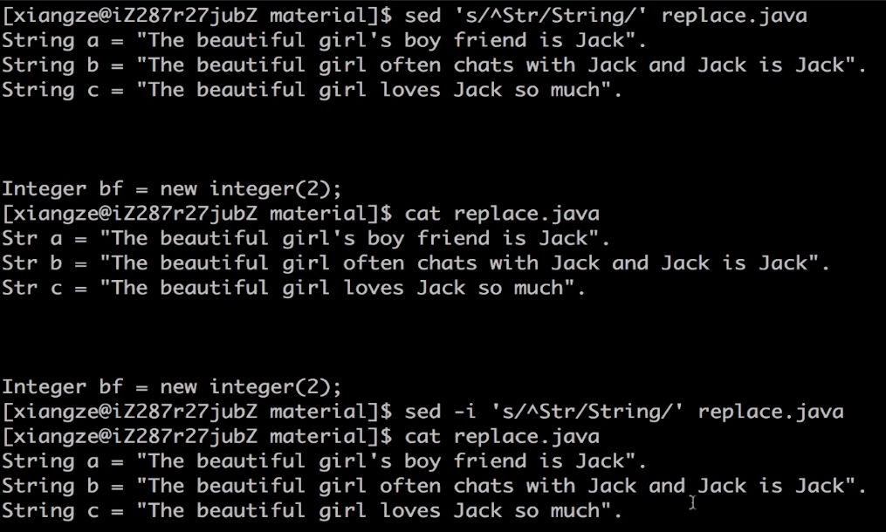Click the 's/^Str/String/' expression after the -i flag
The image size is (886, 532).
click(587, 412)
